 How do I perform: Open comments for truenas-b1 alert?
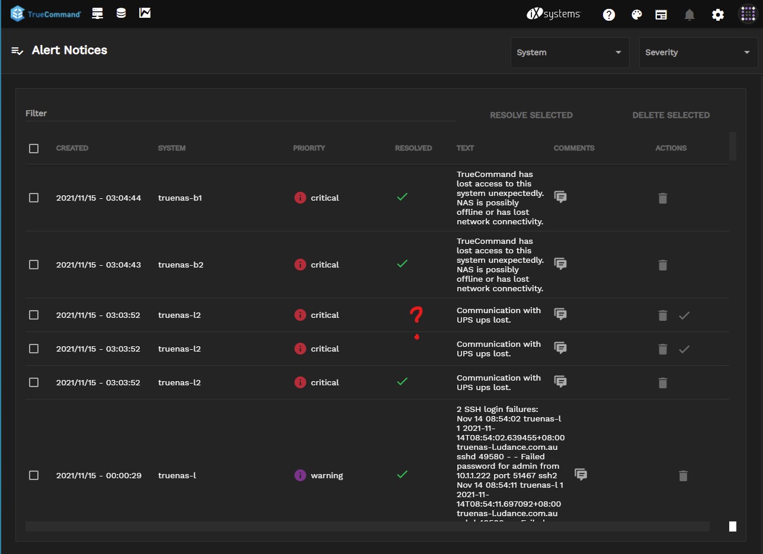(560, 197)
